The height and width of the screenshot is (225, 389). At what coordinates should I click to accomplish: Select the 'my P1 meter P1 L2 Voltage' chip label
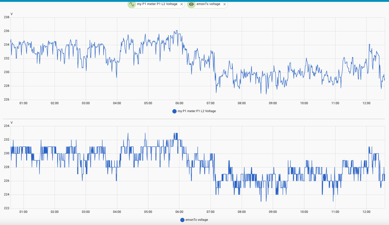(x=157, y=4)
